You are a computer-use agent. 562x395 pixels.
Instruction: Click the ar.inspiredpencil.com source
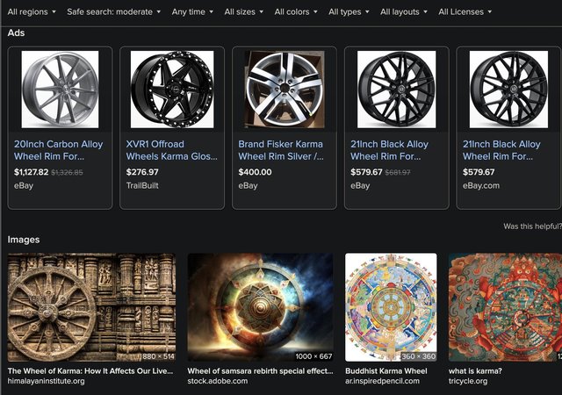point(382,381)
